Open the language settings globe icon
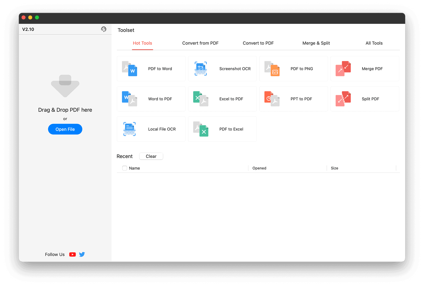Screen dimensions: 424x286 coord(104,29)
